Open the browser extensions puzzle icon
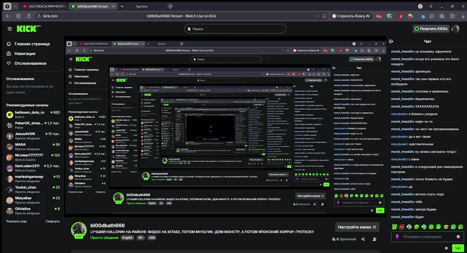This screenshot has width=467, height=253. click(x=432, y=16)
